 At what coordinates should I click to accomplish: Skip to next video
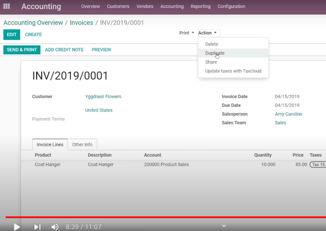coord(37,227)
